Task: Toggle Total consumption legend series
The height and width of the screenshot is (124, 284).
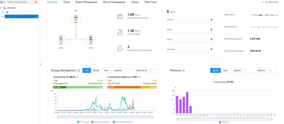Action: click(101, 122)
